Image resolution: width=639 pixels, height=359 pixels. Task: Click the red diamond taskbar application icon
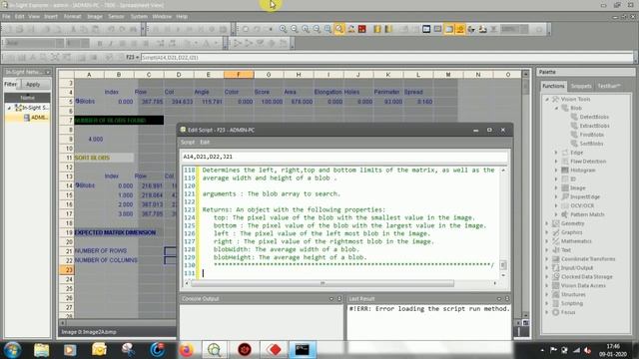(x=274, y=350)
